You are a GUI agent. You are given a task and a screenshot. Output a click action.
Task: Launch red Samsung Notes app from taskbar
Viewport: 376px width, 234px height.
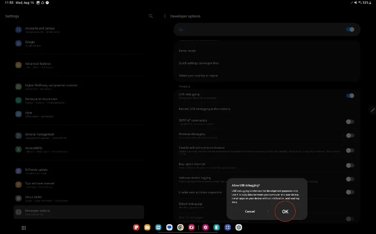(x=136, y=227)
